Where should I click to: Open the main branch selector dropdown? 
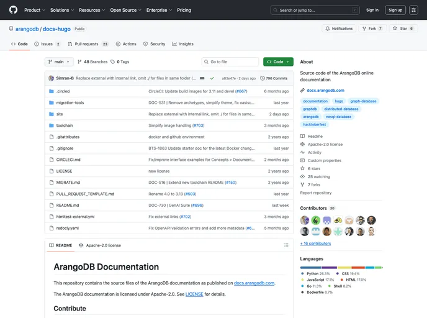pyautogui.click(x=59, y=62)
